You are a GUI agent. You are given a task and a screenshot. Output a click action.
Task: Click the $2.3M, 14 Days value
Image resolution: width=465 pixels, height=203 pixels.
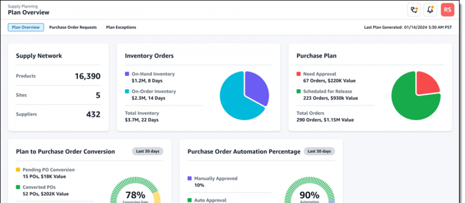(x=148, y=98)
